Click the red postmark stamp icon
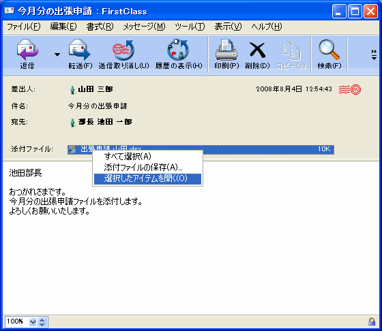Viewport: 382px width, 331px height. (x=350, y=89)
